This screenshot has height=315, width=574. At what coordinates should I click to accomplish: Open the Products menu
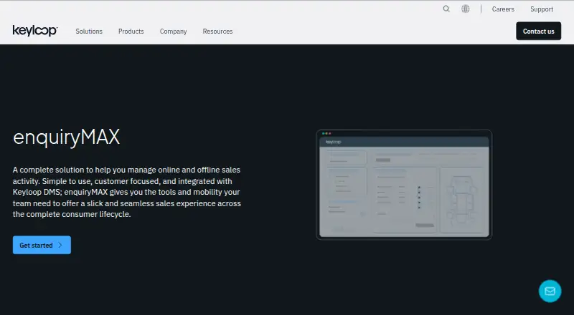click(x=131, y=31)
